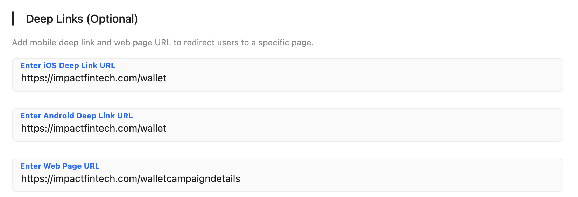Place cursor on "wallet" in iOS deep link
Viewport: 578px width, 197px height.
click(153, 78)
